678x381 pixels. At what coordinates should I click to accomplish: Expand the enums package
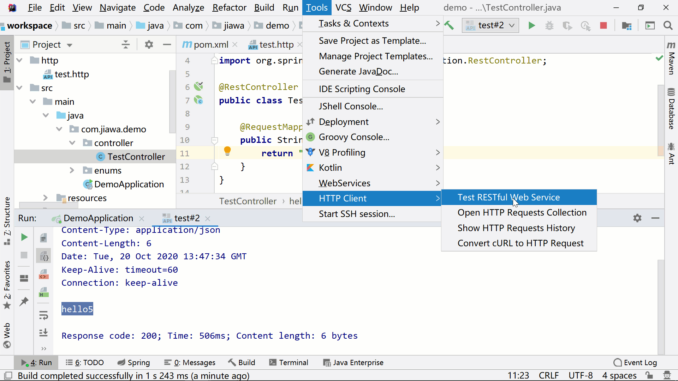click(x=72, y=170)
